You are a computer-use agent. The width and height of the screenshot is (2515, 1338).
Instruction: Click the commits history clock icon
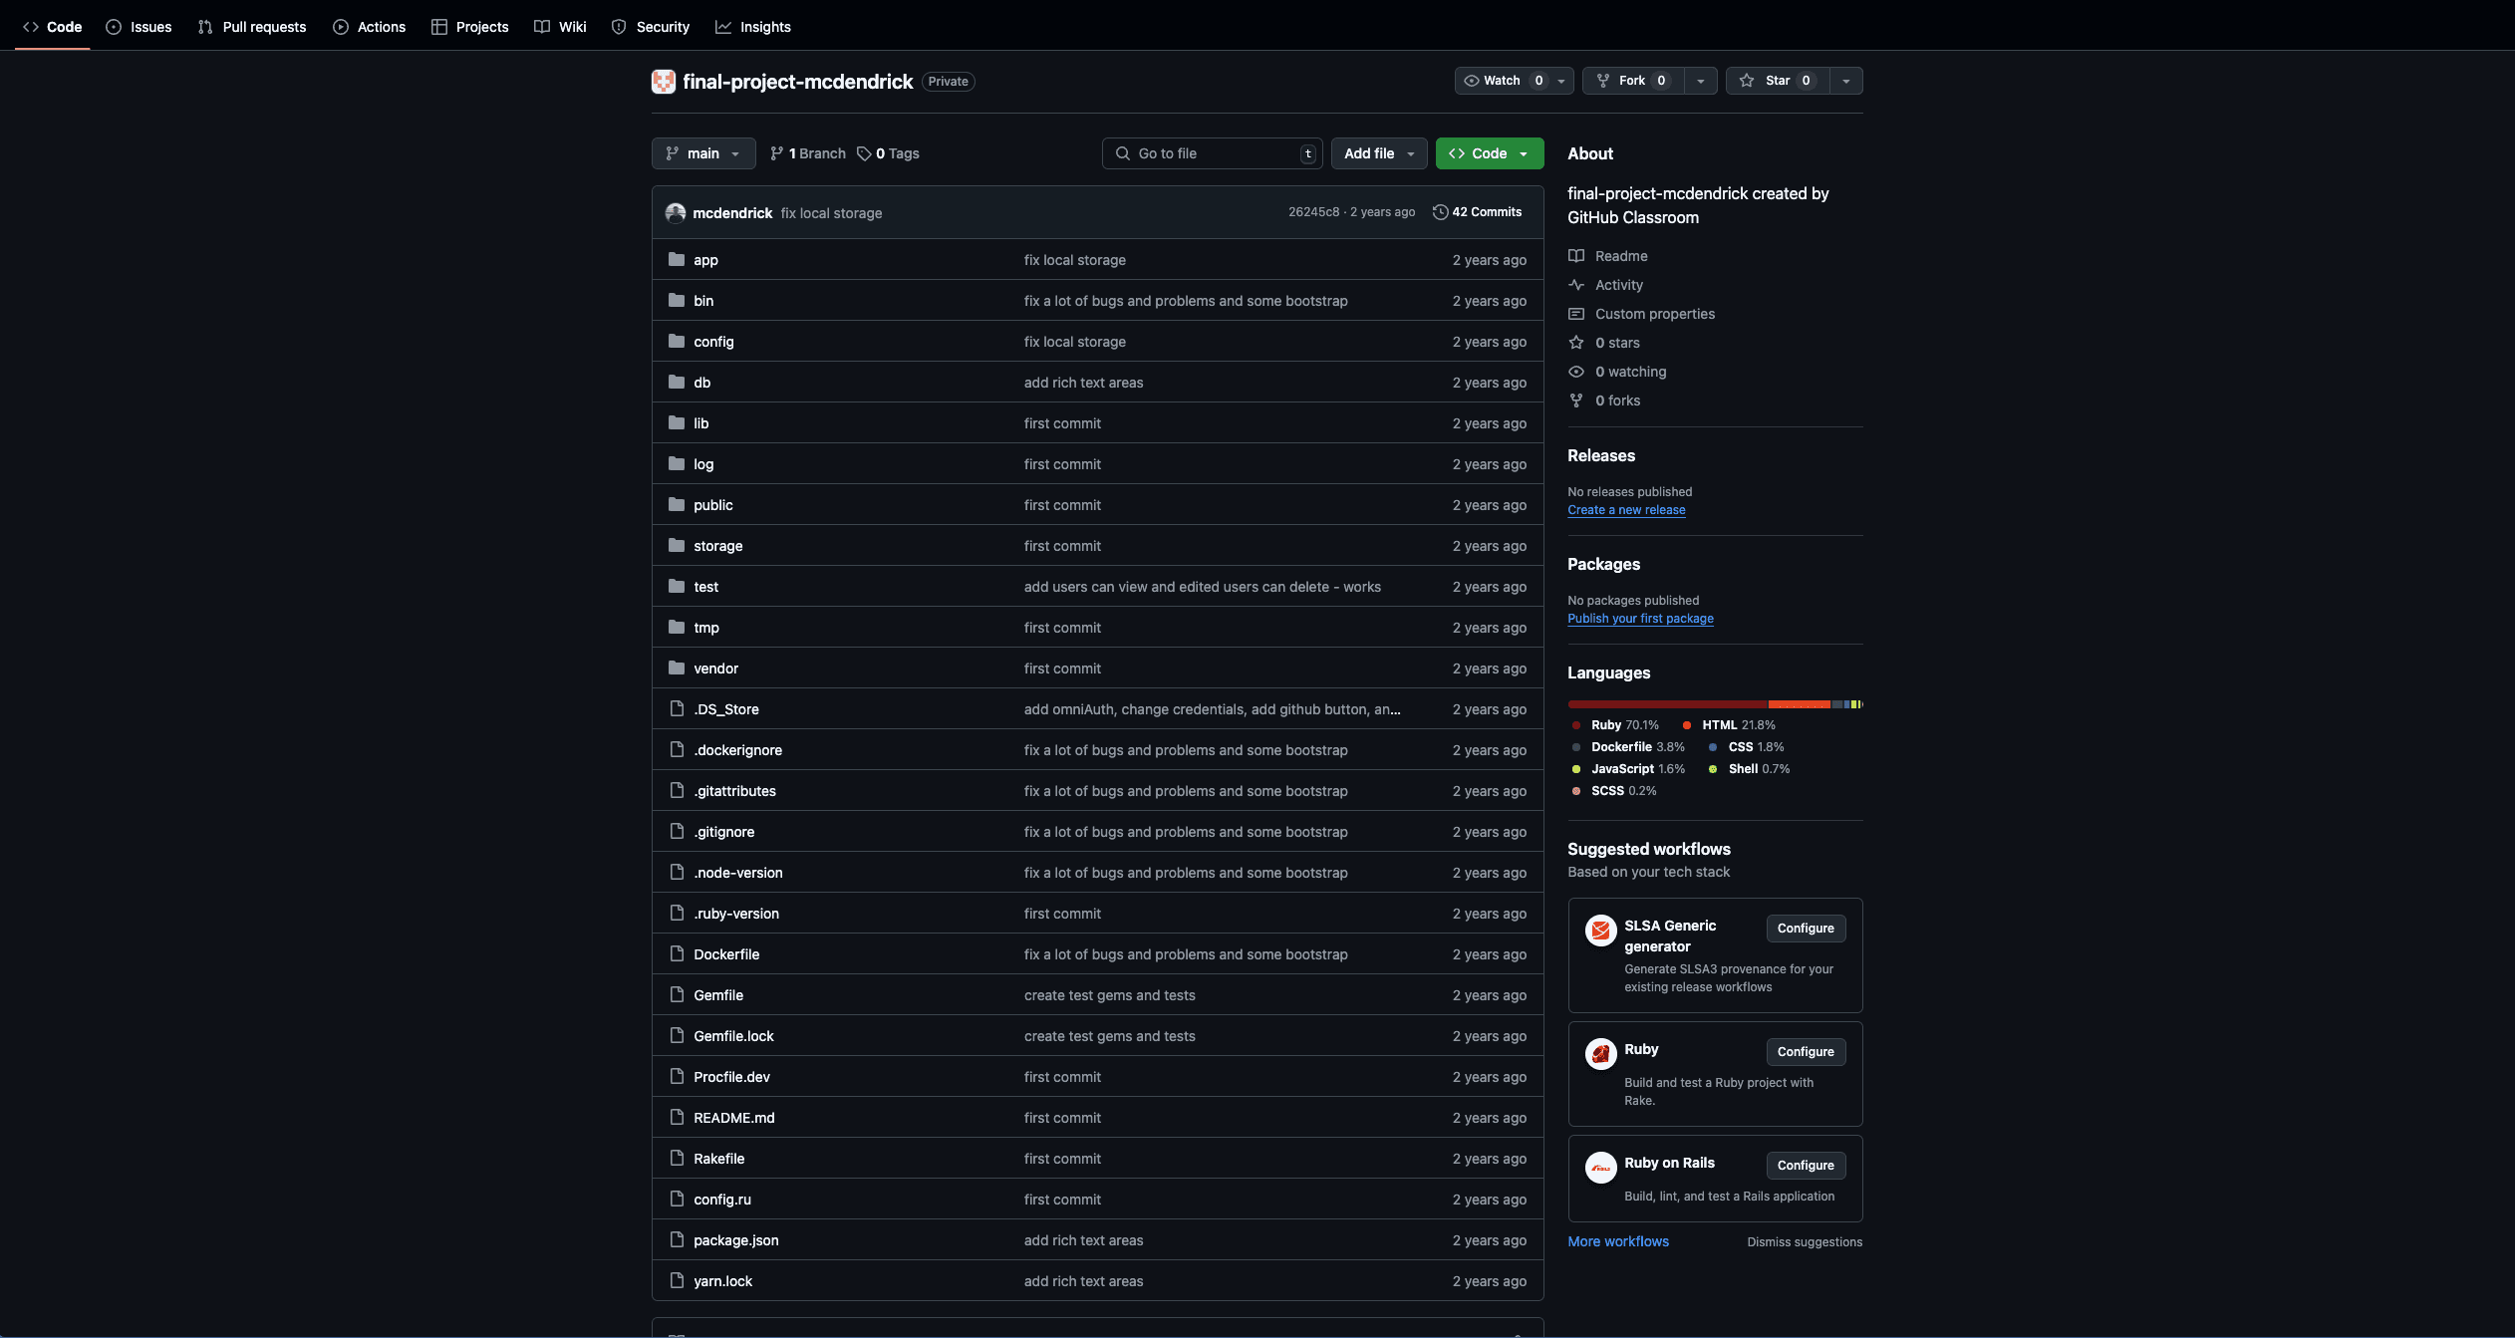click(x=1440, y=212)
